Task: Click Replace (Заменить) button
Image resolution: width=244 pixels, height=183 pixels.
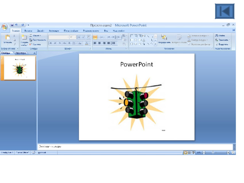Action: coord(223,40)
